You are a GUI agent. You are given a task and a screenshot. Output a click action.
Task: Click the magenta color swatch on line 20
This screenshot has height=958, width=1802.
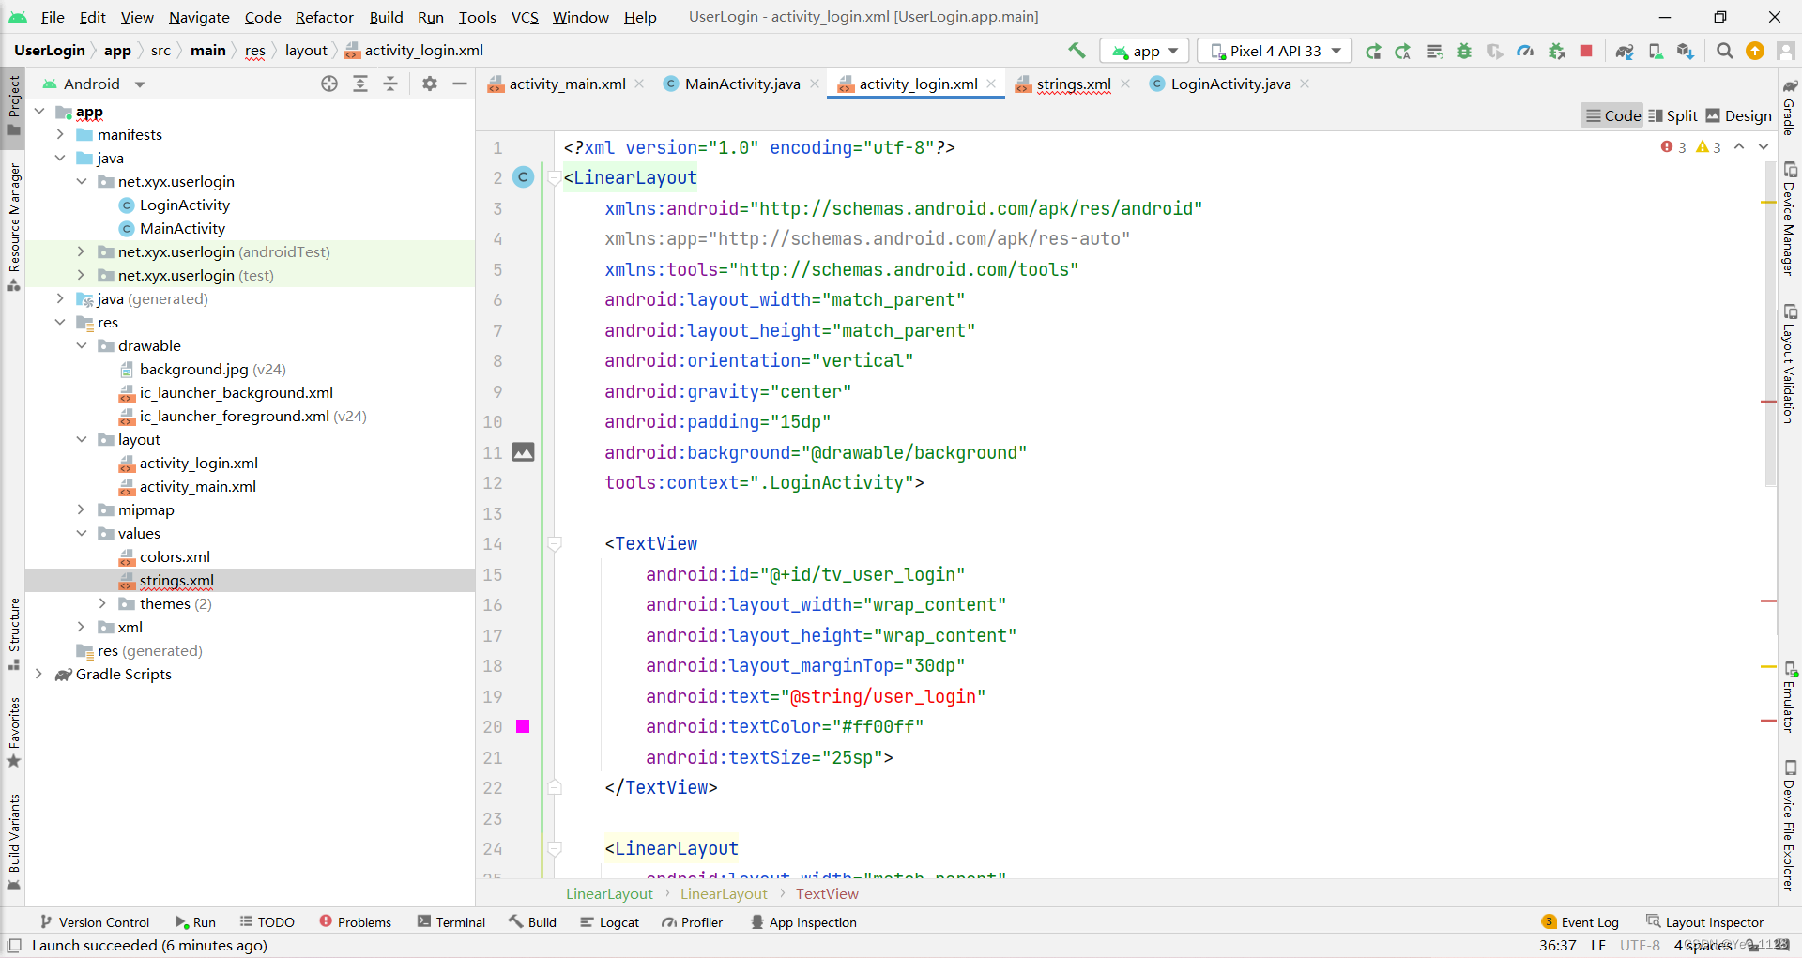coord(523,726)
